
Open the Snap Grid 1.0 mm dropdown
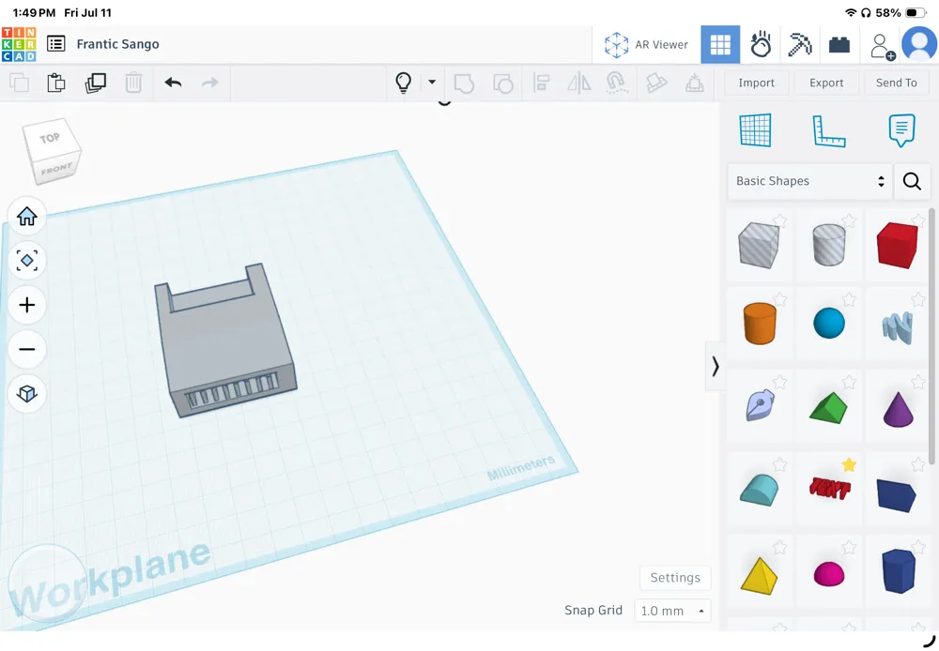pyautogui.click(x=672, y=611)
